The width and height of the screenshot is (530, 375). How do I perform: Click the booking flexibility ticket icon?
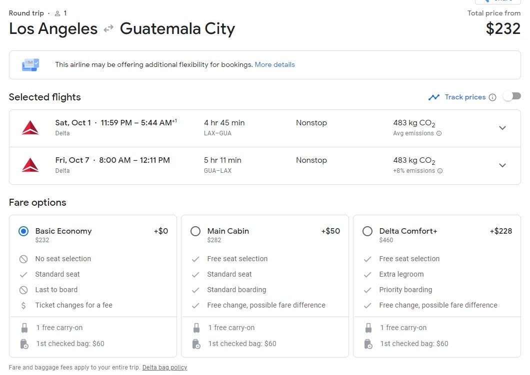pyautogui.click(x=30, y=64)
